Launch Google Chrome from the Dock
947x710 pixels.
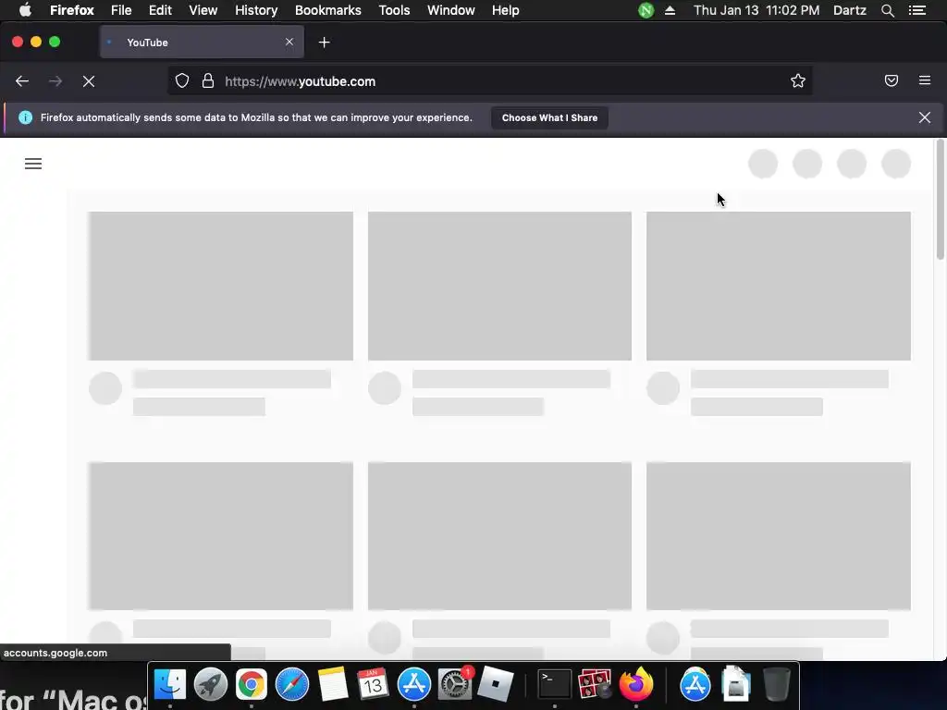click(x=252, y=684)
